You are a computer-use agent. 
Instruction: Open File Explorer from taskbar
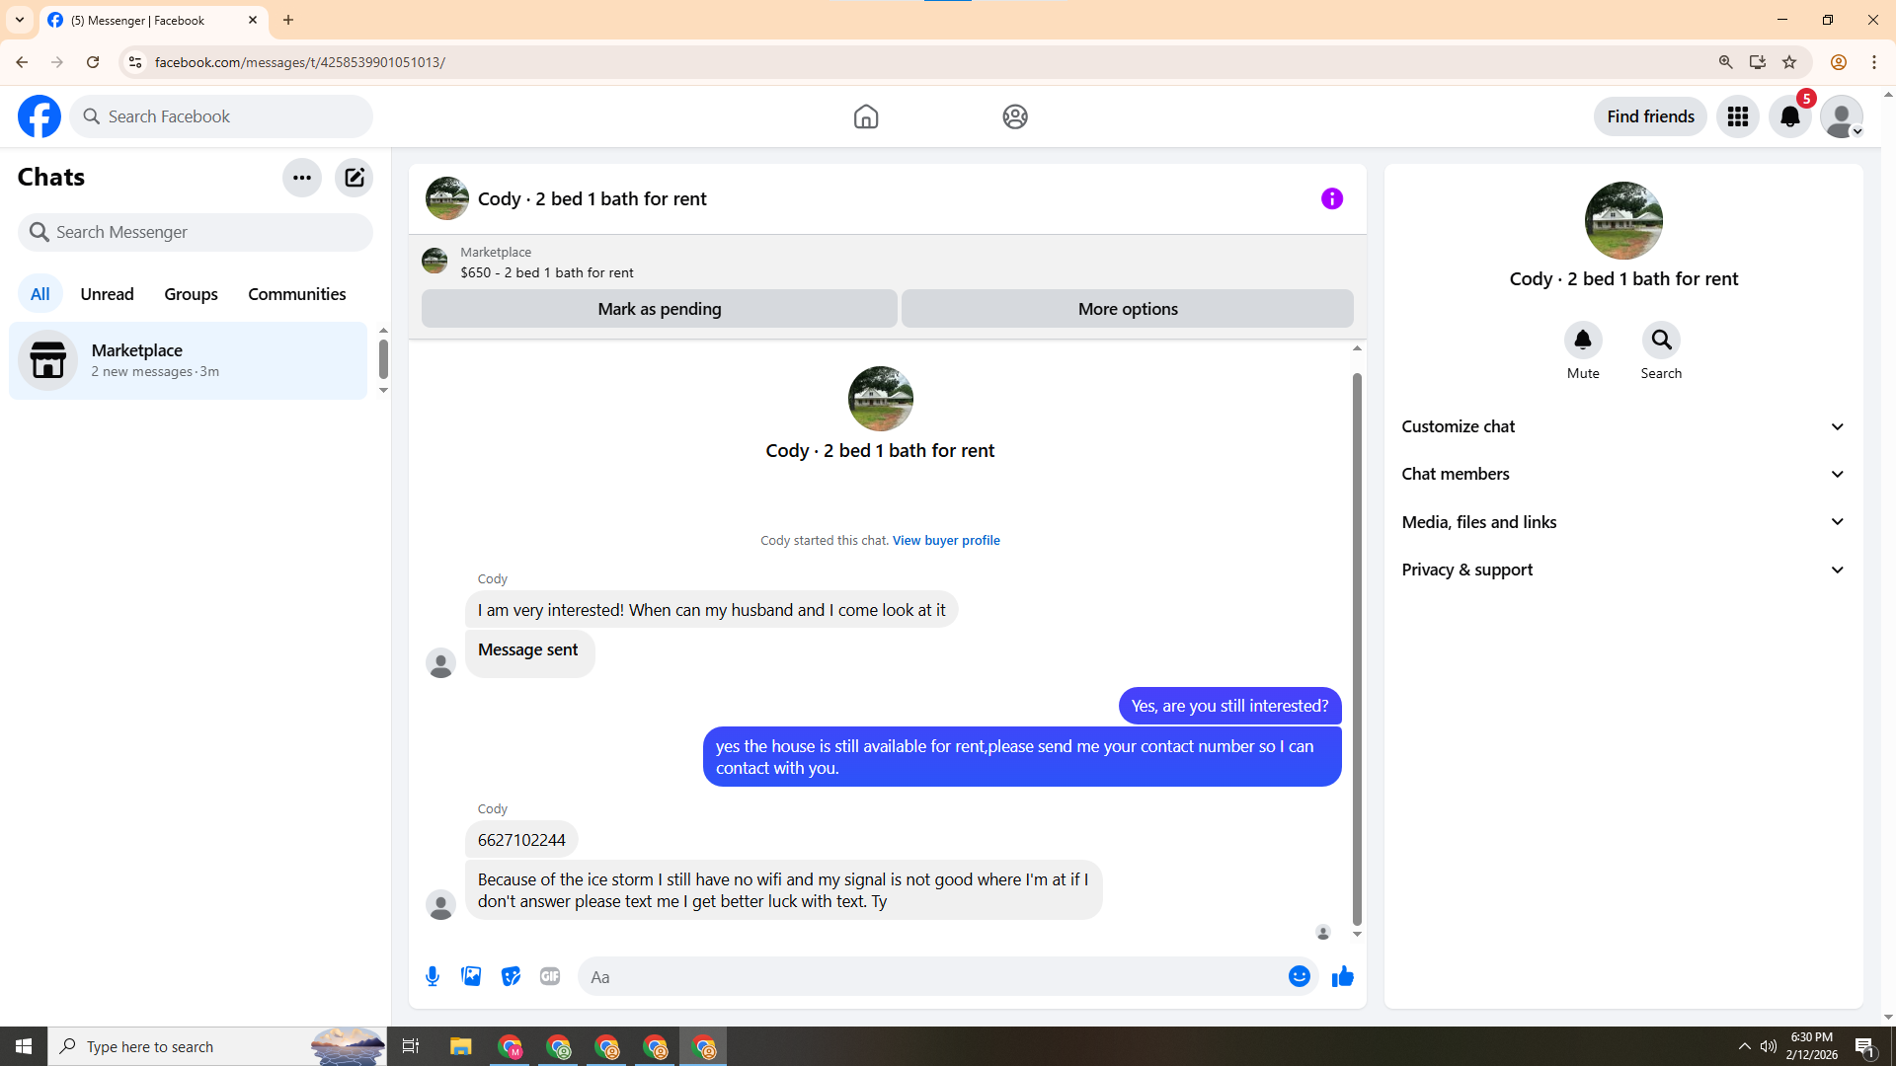[461, 1046]
